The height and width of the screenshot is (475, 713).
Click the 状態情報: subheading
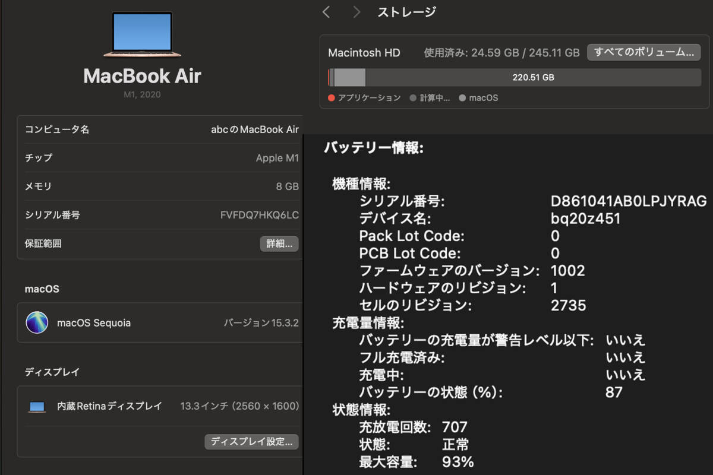(x=361, y=410)
